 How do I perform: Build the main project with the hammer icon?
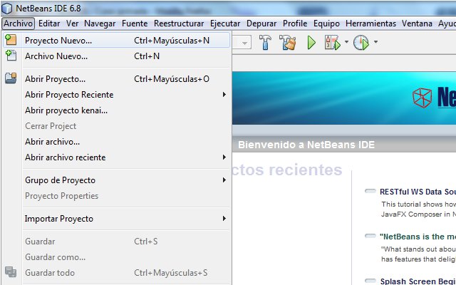click(x=265, y=43)
